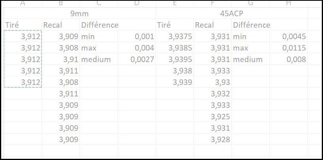
Task: Click the Différence cell under 45ACP
Action: click(251, 25)
